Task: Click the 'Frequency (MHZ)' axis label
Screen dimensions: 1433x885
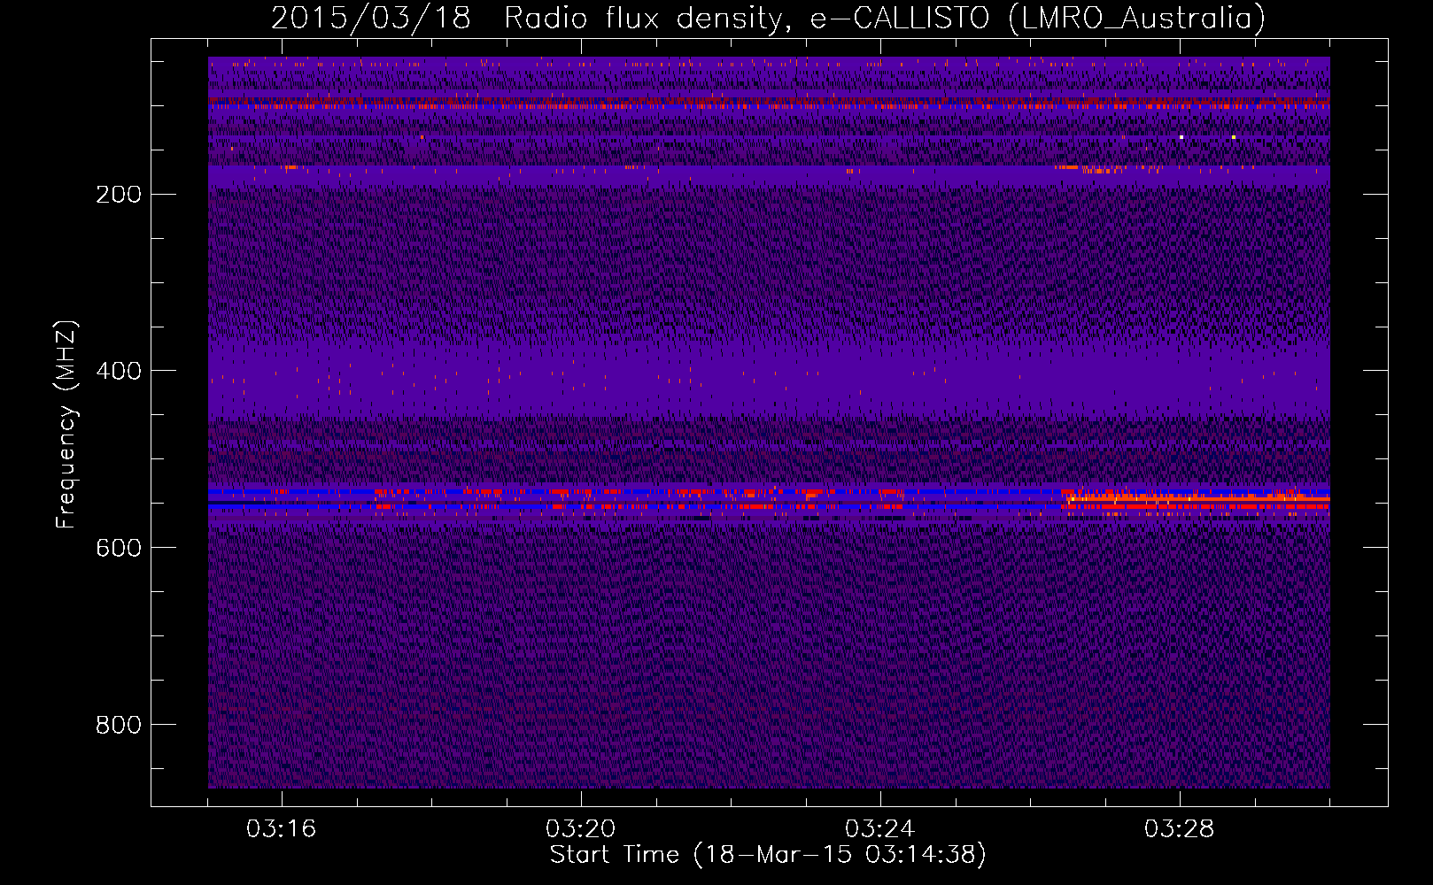Action: (66, 425)
